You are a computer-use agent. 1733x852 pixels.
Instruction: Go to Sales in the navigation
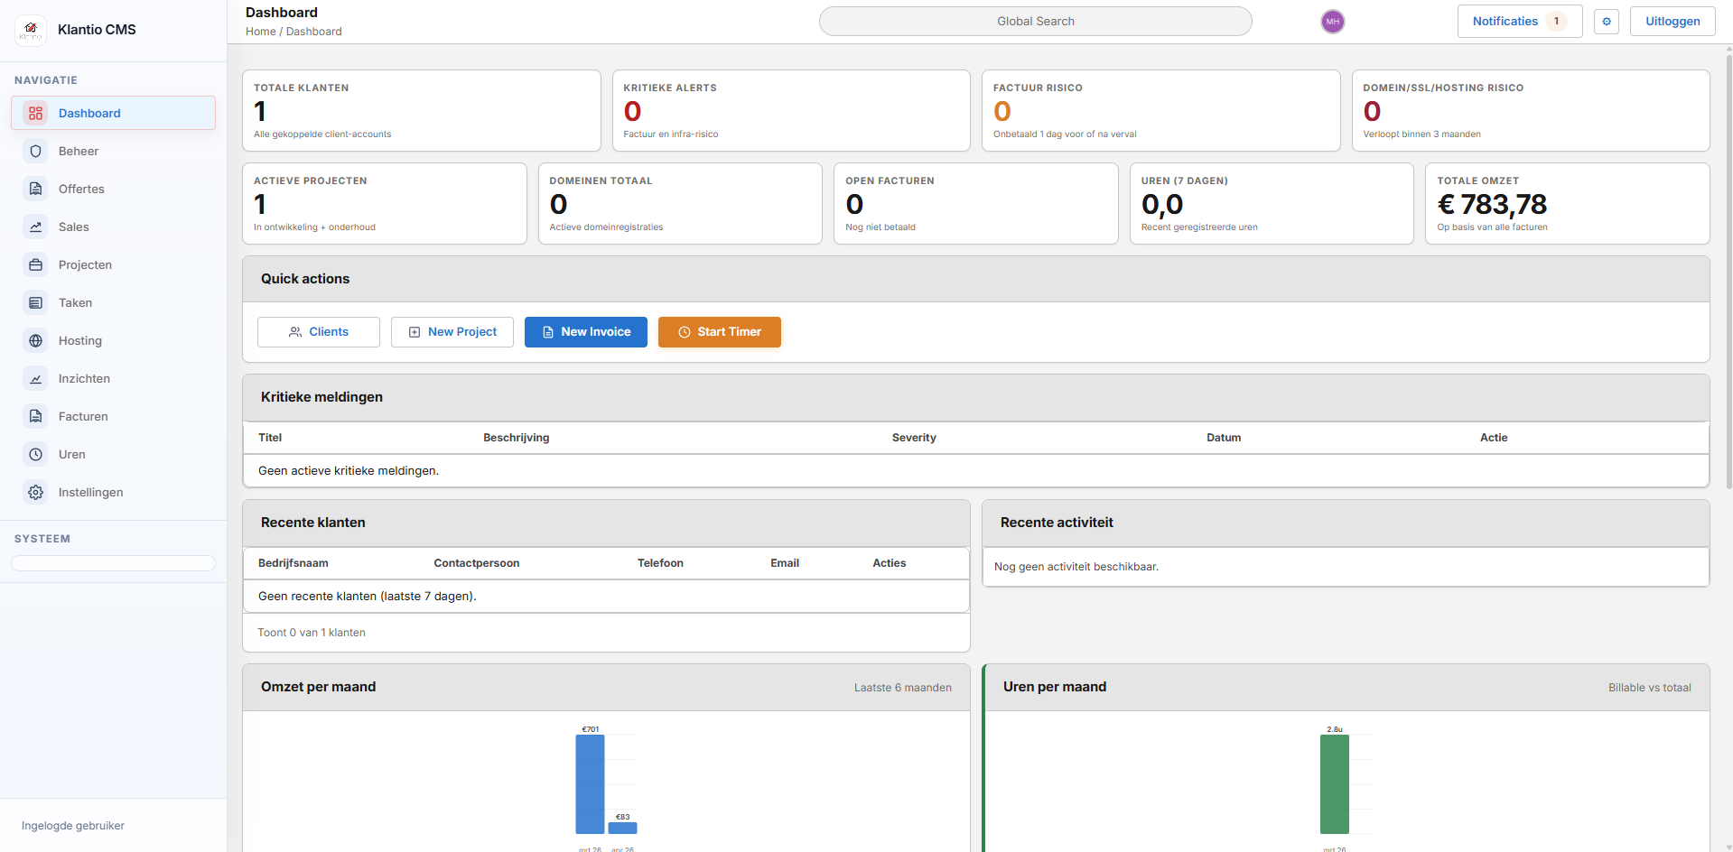tap(113, 227)
